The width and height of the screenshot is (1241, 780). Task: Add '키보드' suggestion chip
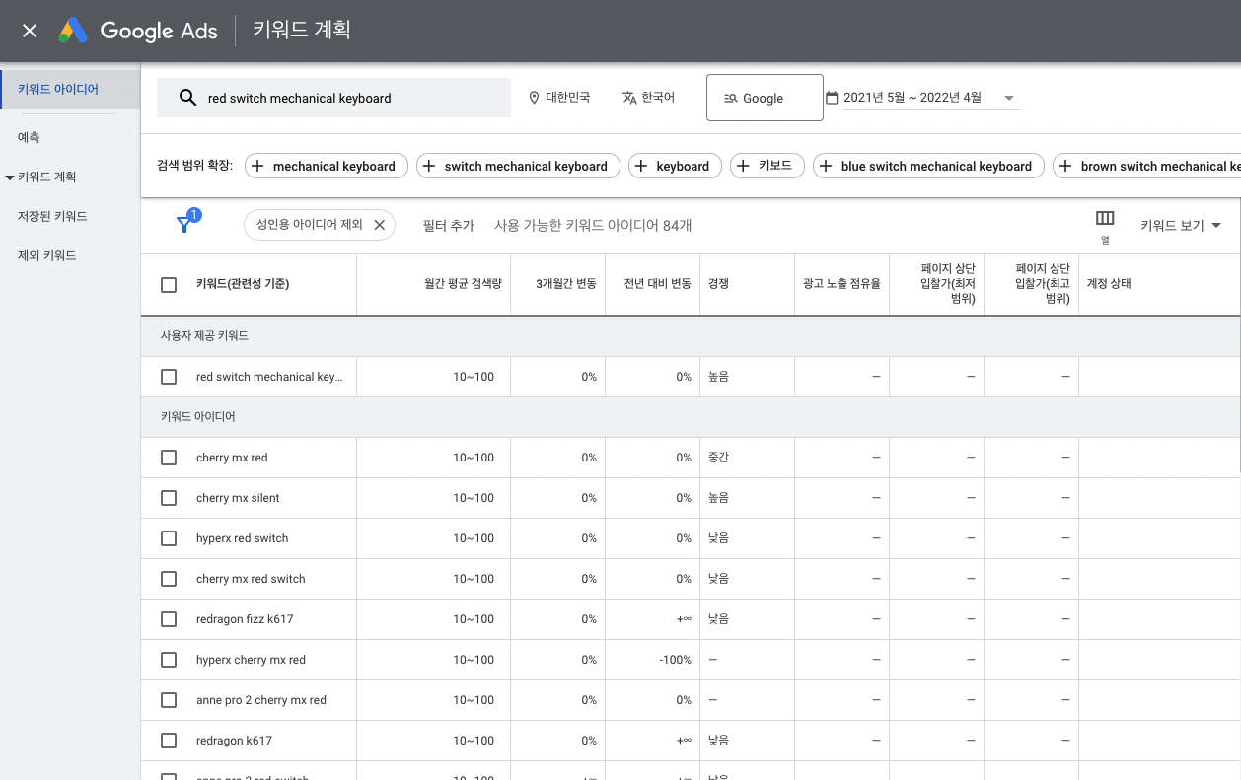pyautogui.click(x=767, y=166)
